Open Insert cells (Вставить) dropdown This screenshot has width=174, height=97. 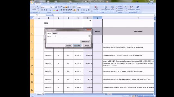[119, 6]
